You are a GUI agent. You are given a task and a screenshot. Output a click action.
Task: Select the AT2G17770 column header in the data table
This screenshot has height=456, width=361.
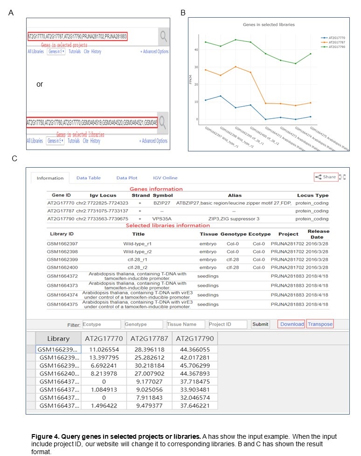pyautogui.click(x=104, y=339)
